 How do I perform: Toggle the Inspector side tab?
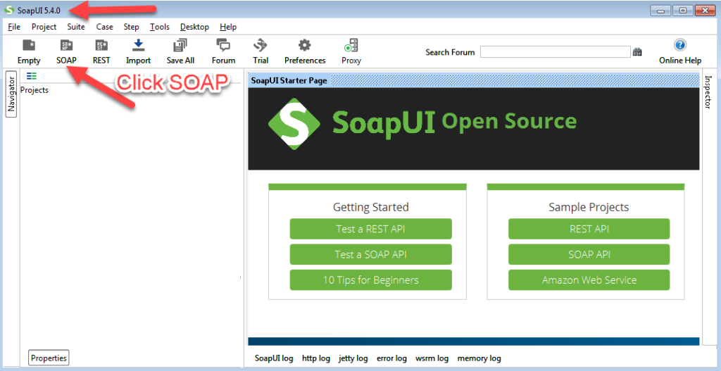[708, 92]
